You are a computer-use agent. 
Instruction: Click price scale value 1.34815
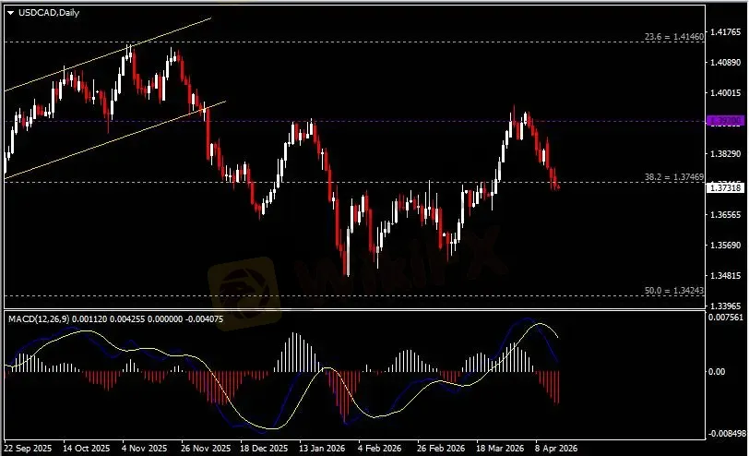tap(726, 276)
